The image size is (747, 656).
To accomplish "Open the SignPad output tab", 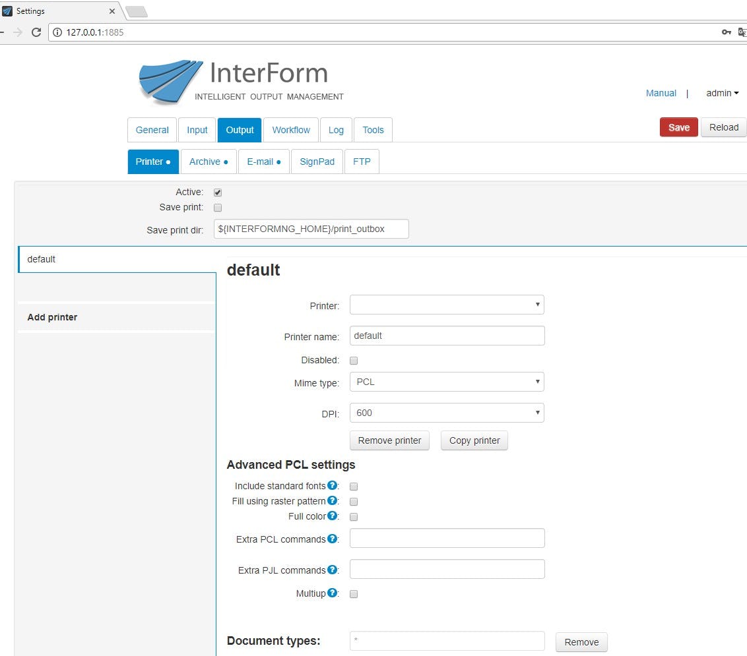I will pos(317,161).
